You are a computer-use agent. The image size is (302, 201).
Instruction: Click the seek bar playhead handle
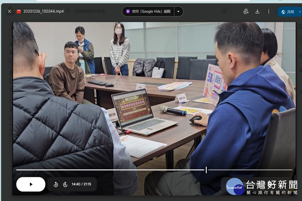206,170
